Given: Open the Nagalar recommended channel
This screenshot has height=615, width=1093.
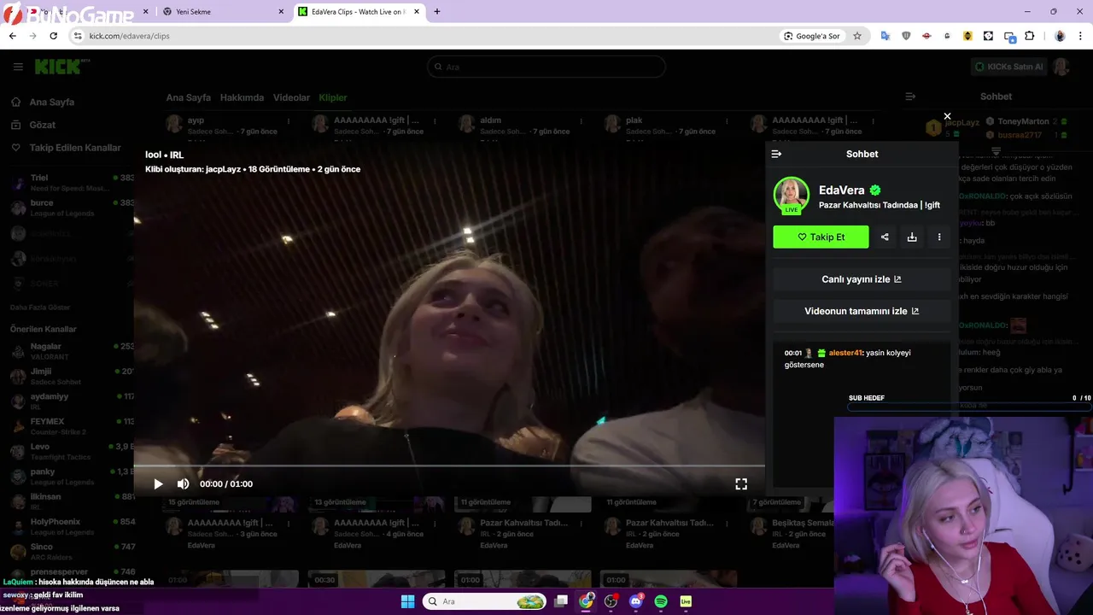Looking at the screenshot, I should coord(72,351).
